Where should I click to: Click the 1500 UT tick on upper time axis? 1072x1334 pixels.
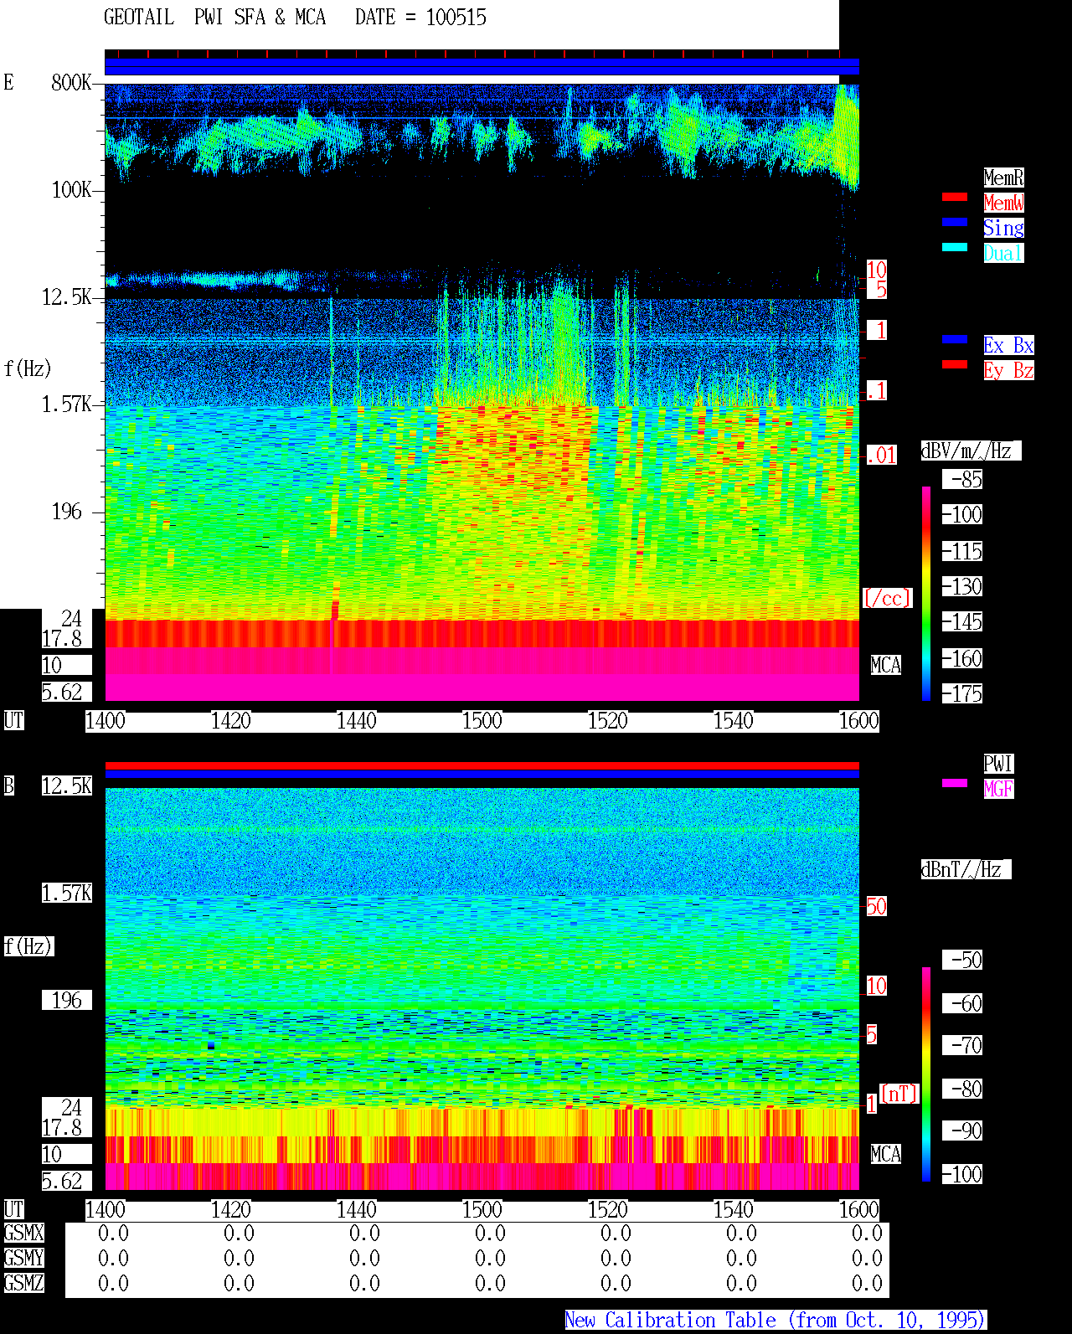[482, 720]
